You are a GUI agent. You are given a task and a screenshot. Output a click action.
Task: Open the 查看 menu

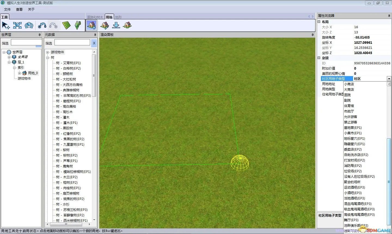coord(19,9)
